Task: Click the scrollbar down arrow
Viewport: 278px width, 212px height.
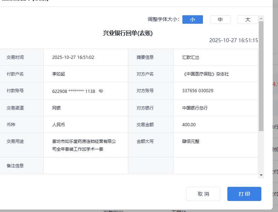Action: tap(261, 175)
